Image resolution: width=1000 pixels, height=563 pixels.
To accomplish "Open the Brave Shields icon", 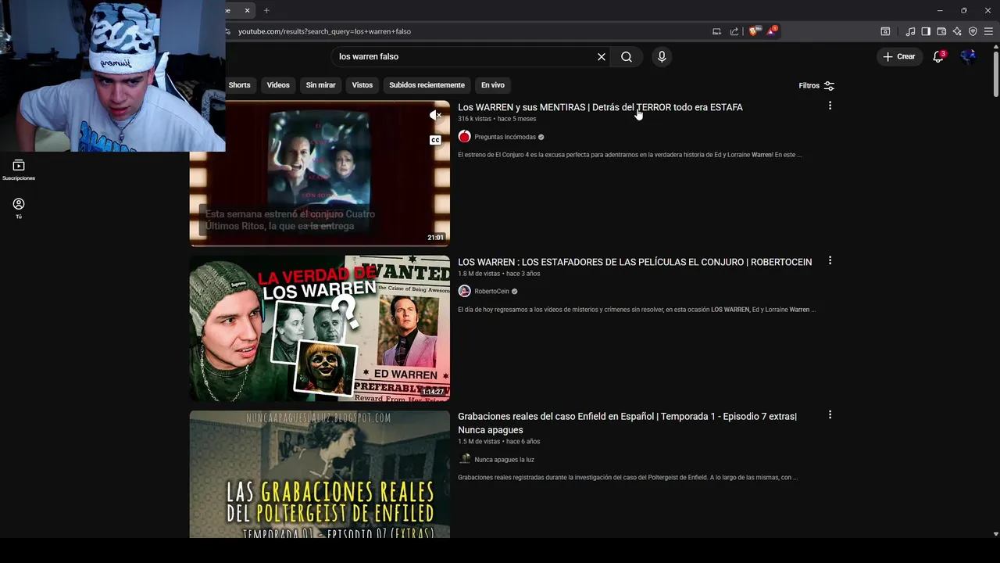I will pyautogui.click(x=754, y=31).
